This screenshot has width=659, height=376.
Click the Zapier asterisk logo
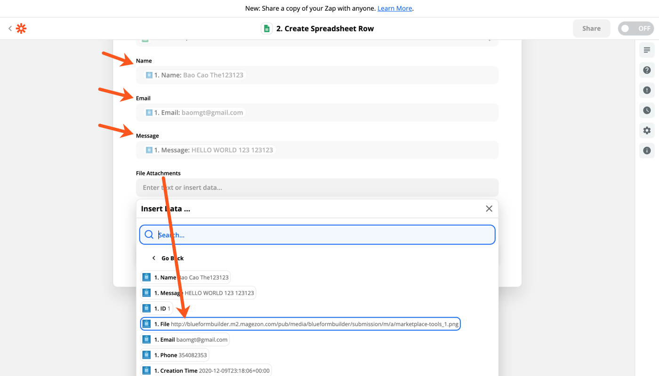(21, 28)
